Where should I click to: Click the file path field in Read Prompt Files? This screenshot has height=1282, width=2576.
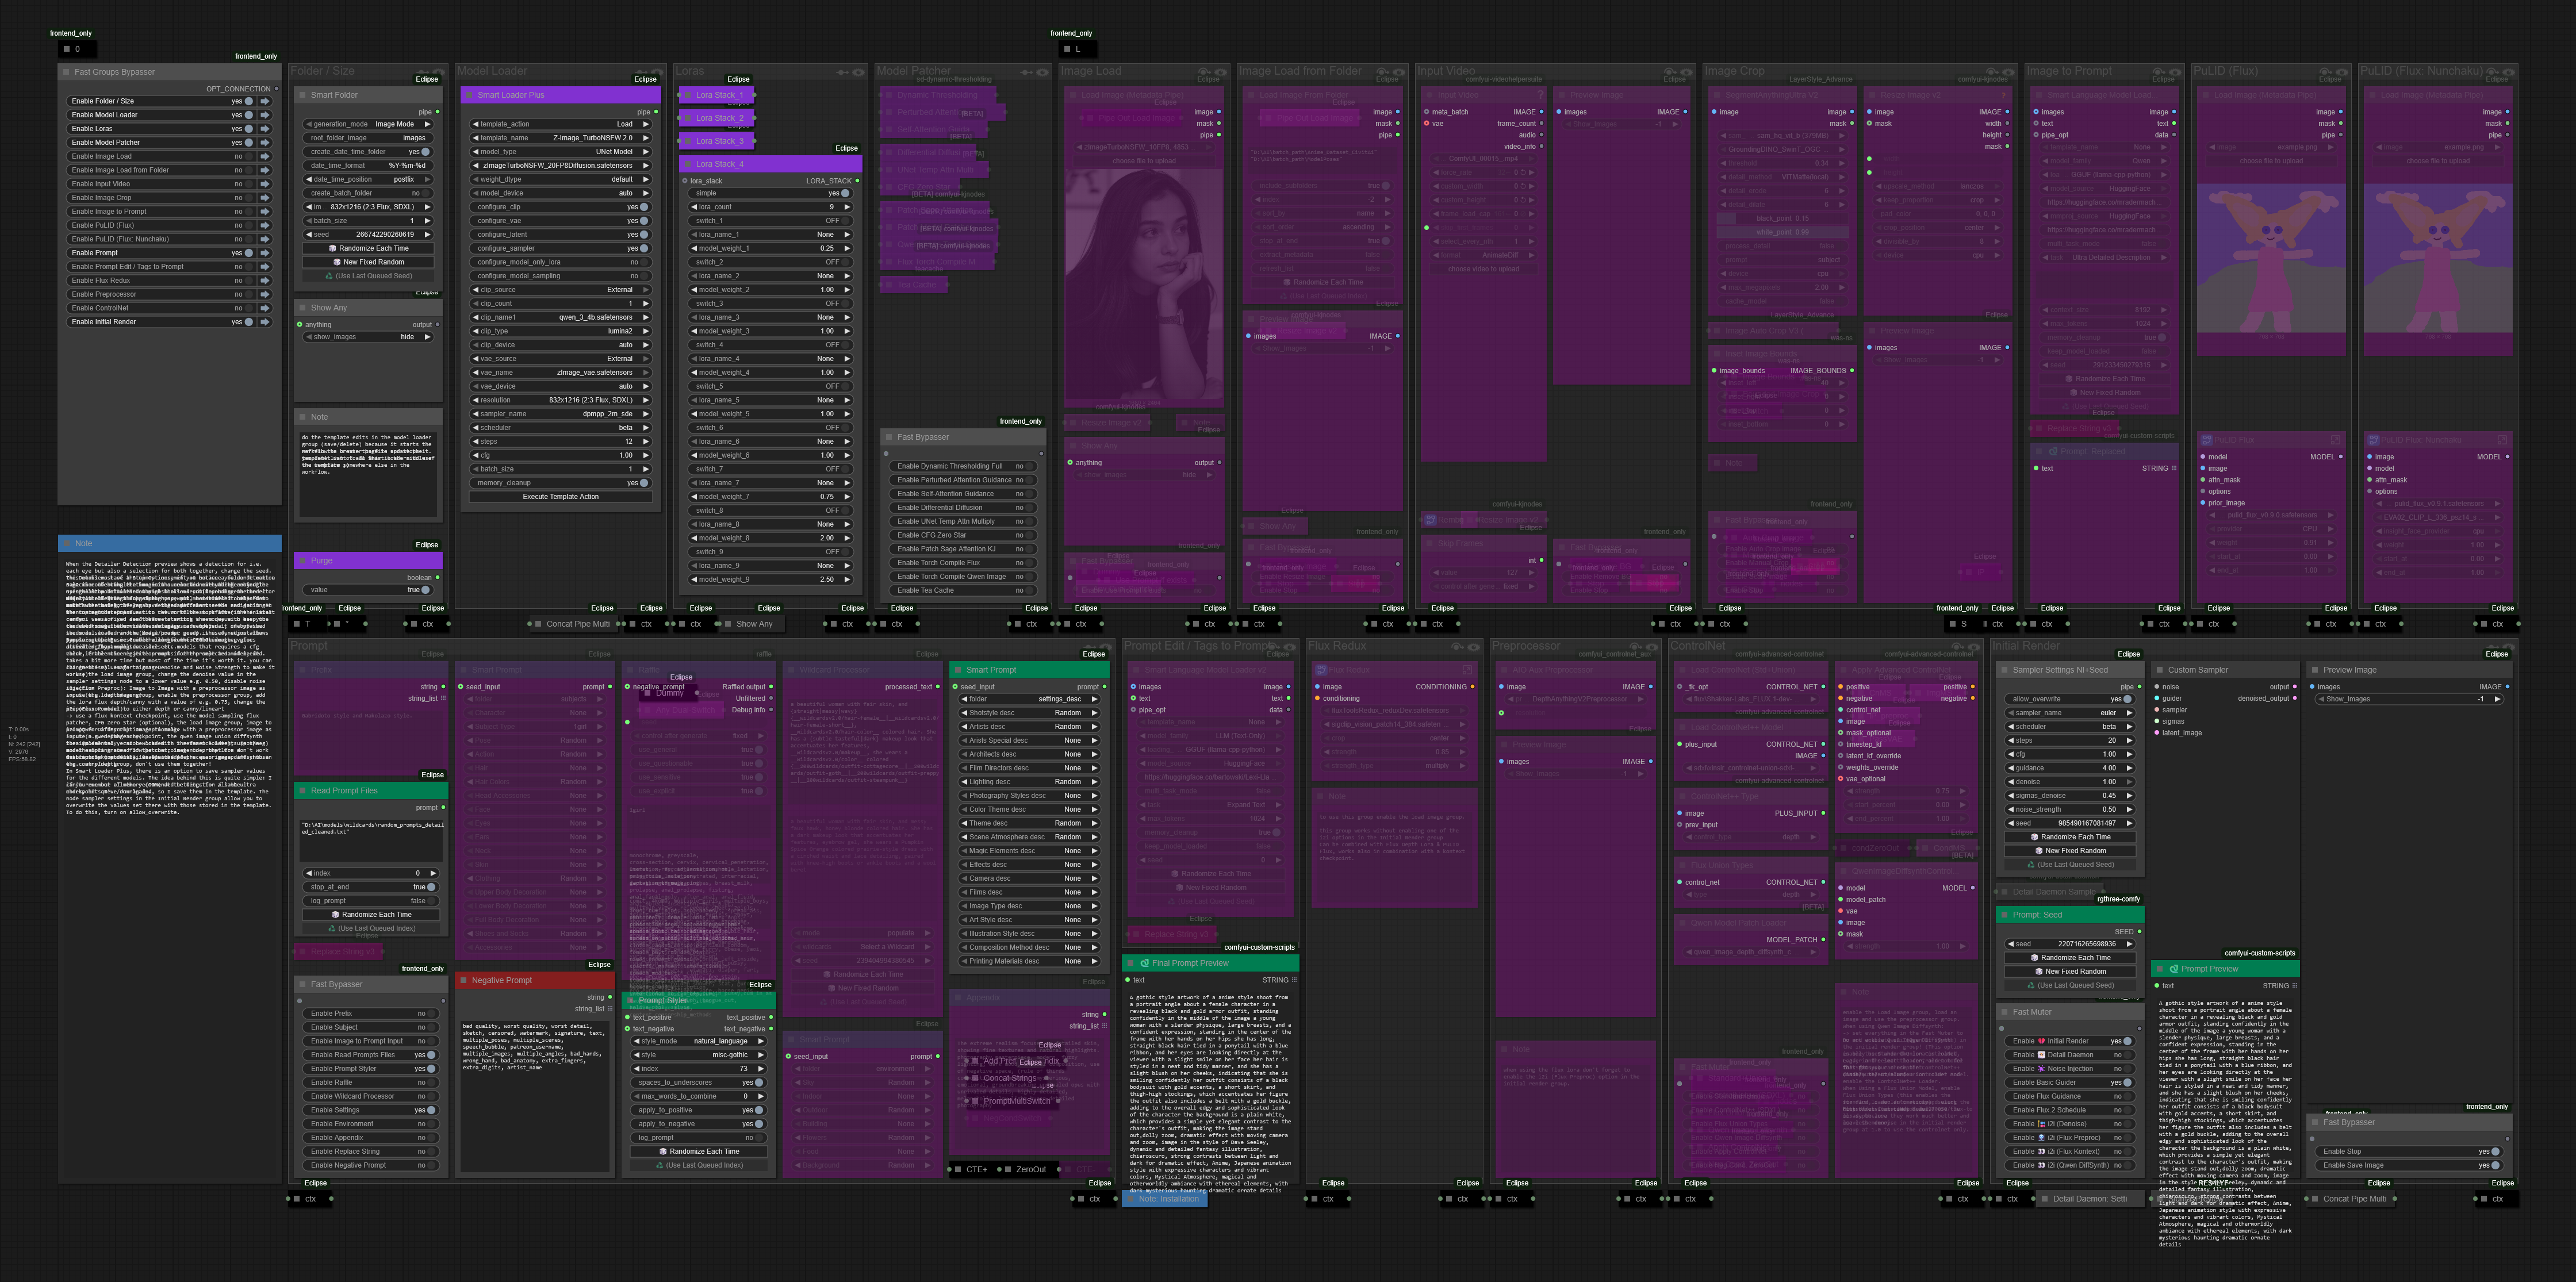pyautogui.click(x=371, y=840)
